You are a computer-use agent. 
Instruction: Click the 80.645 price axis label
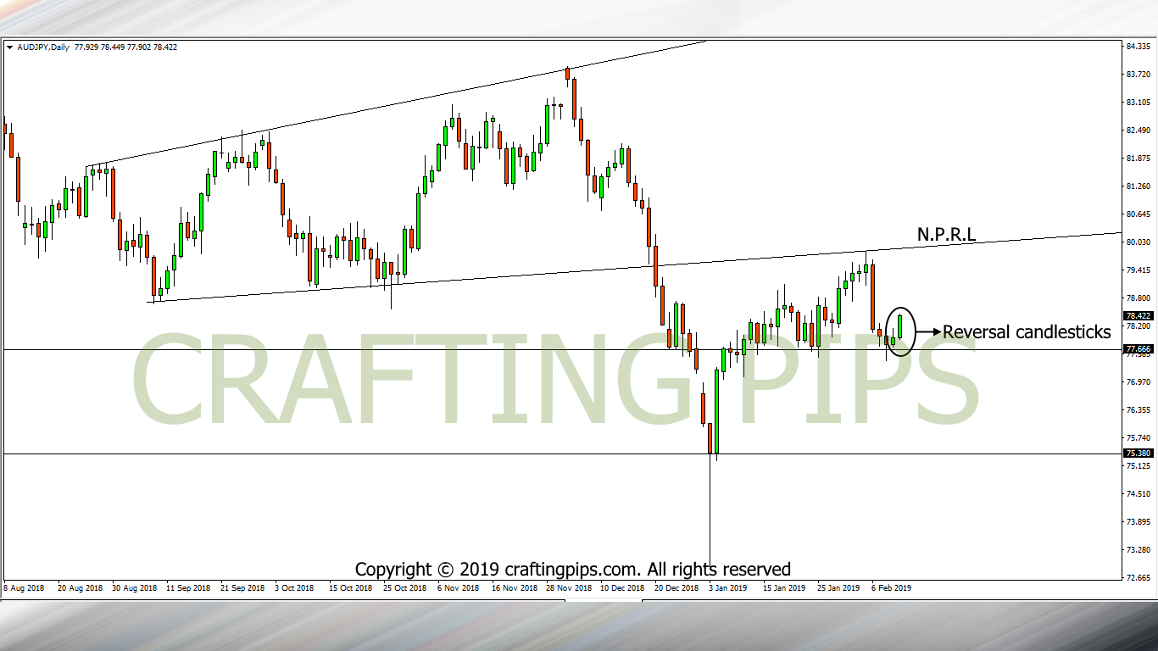pos(1138,214)
